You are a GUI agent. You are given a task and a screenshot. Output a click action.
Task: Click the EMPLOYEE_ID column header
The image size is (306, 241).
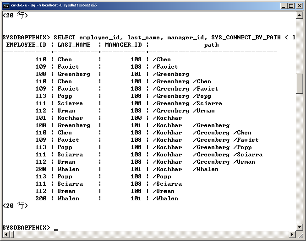(x=26, y=45)
